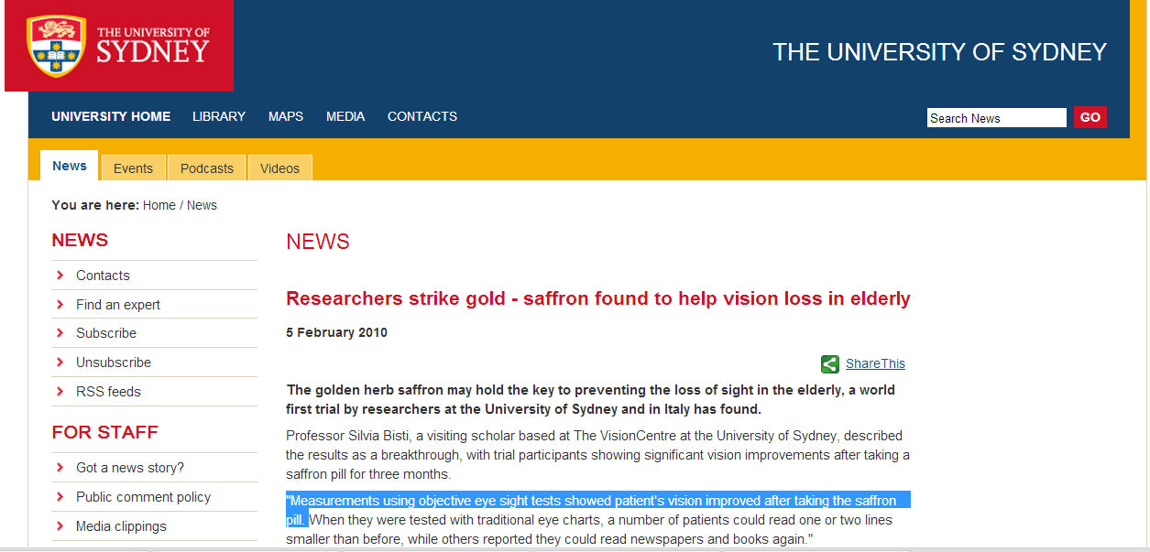Select the Videos tab
Viewport: 1150px width, 552px height.
tap(279, 168)
